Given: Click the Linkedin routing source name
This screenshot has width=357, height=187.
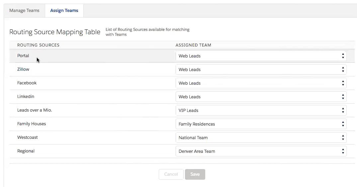Looking at the screenshot, I should [26, 97].
